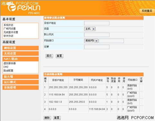The width and height of the screenshot is (155, 121).
Task: Click the 系统重启 reboot button
Action: (x=147, y=11)
